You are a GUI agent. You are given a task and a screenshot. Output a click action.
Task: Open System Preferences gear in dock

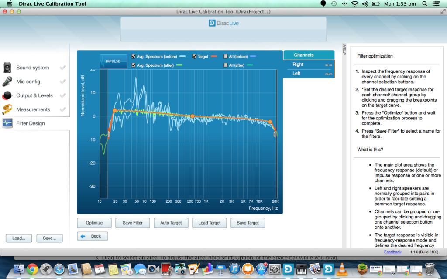(x=275, y=269)
